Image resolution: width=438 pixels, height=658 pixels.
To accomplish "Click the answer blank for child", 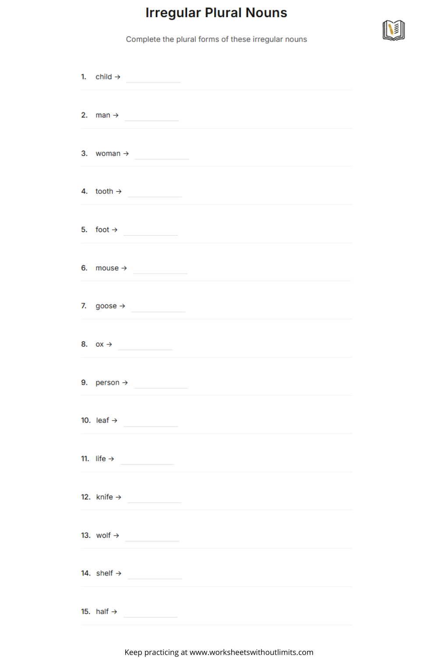I will [153, 78].
